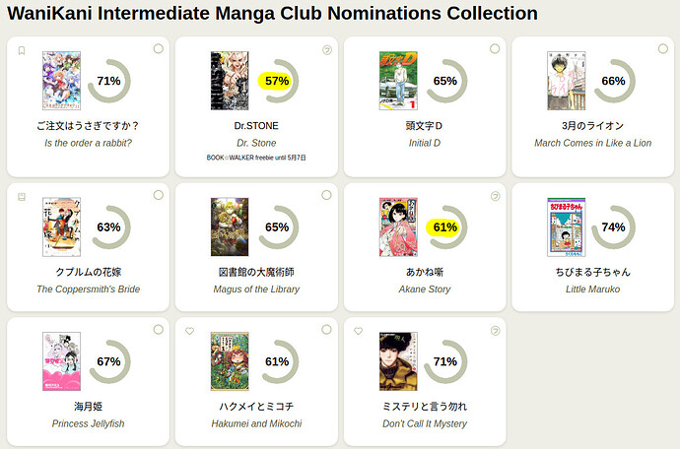Click the BOOK☆WALKER freebie note
The width and height of the screenshot is (680, 449).
(x=256, y=158)
